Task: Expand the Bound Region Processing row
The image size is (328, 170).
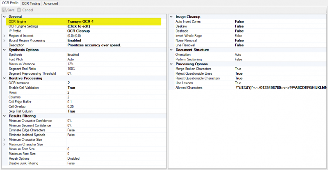Action: pyautogui.click(x=5, y=41)
